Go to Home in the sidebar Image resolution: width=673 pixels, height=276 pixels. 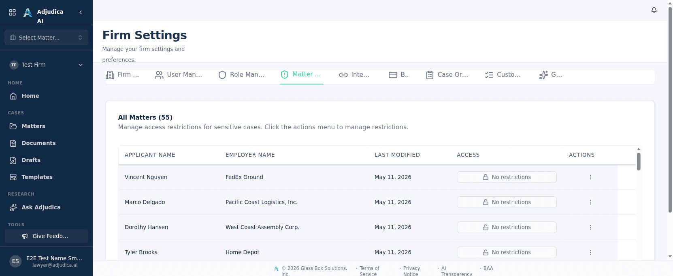(47, 96)
